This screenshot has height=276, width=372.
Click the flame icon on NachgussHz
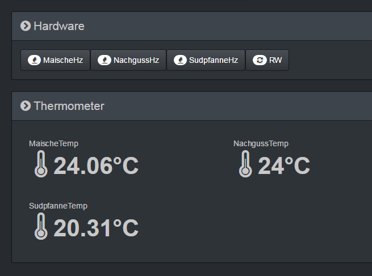pos(105,60)
